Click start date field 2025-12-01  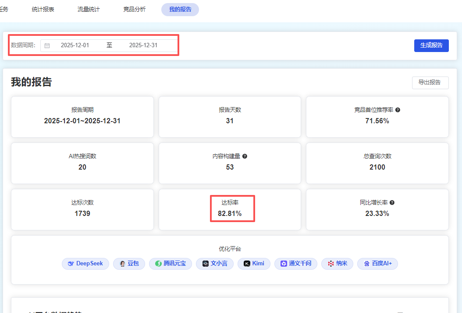(75, 45)
